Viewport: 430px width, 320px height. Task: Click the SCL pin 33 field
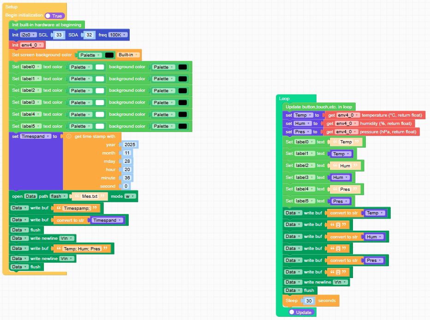coord(59,35)
